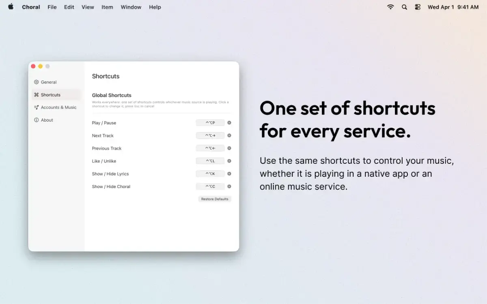Open the Window menu

coord(131,7)
